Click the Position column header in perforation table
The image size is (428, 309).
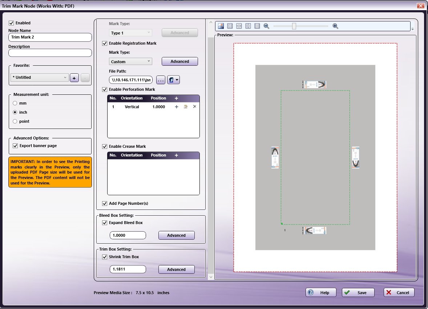click(158, 98)
